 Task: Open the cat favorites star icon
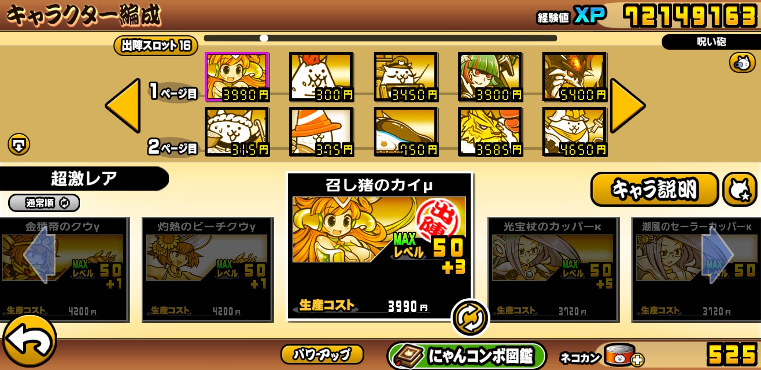740,189
